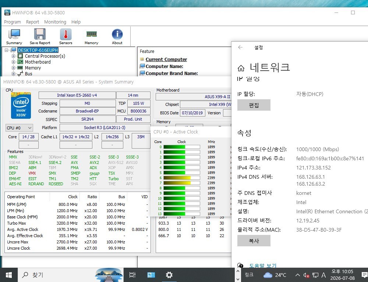Image resolution: width=368 pixels, height=282 pixels.
Task: Click the weather cloud tray icon
Action: (x=268, y=275)
